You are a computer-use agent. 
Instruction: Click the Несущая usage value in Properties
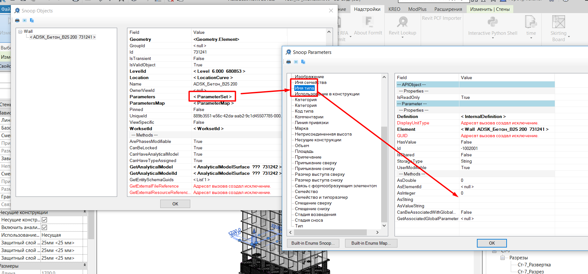(51, 235)
